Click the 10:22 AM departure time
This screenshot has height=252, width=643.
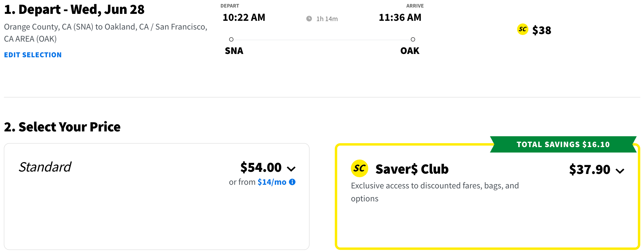[244, 17]
